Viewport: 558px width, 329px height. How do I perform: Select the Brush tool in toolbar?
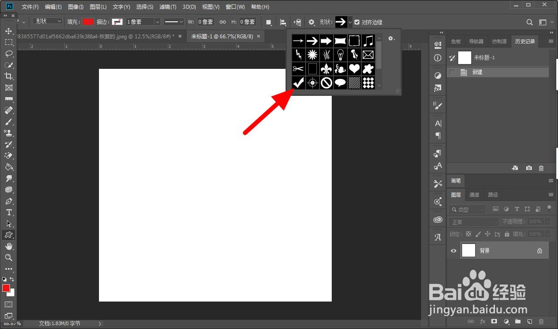9,122
